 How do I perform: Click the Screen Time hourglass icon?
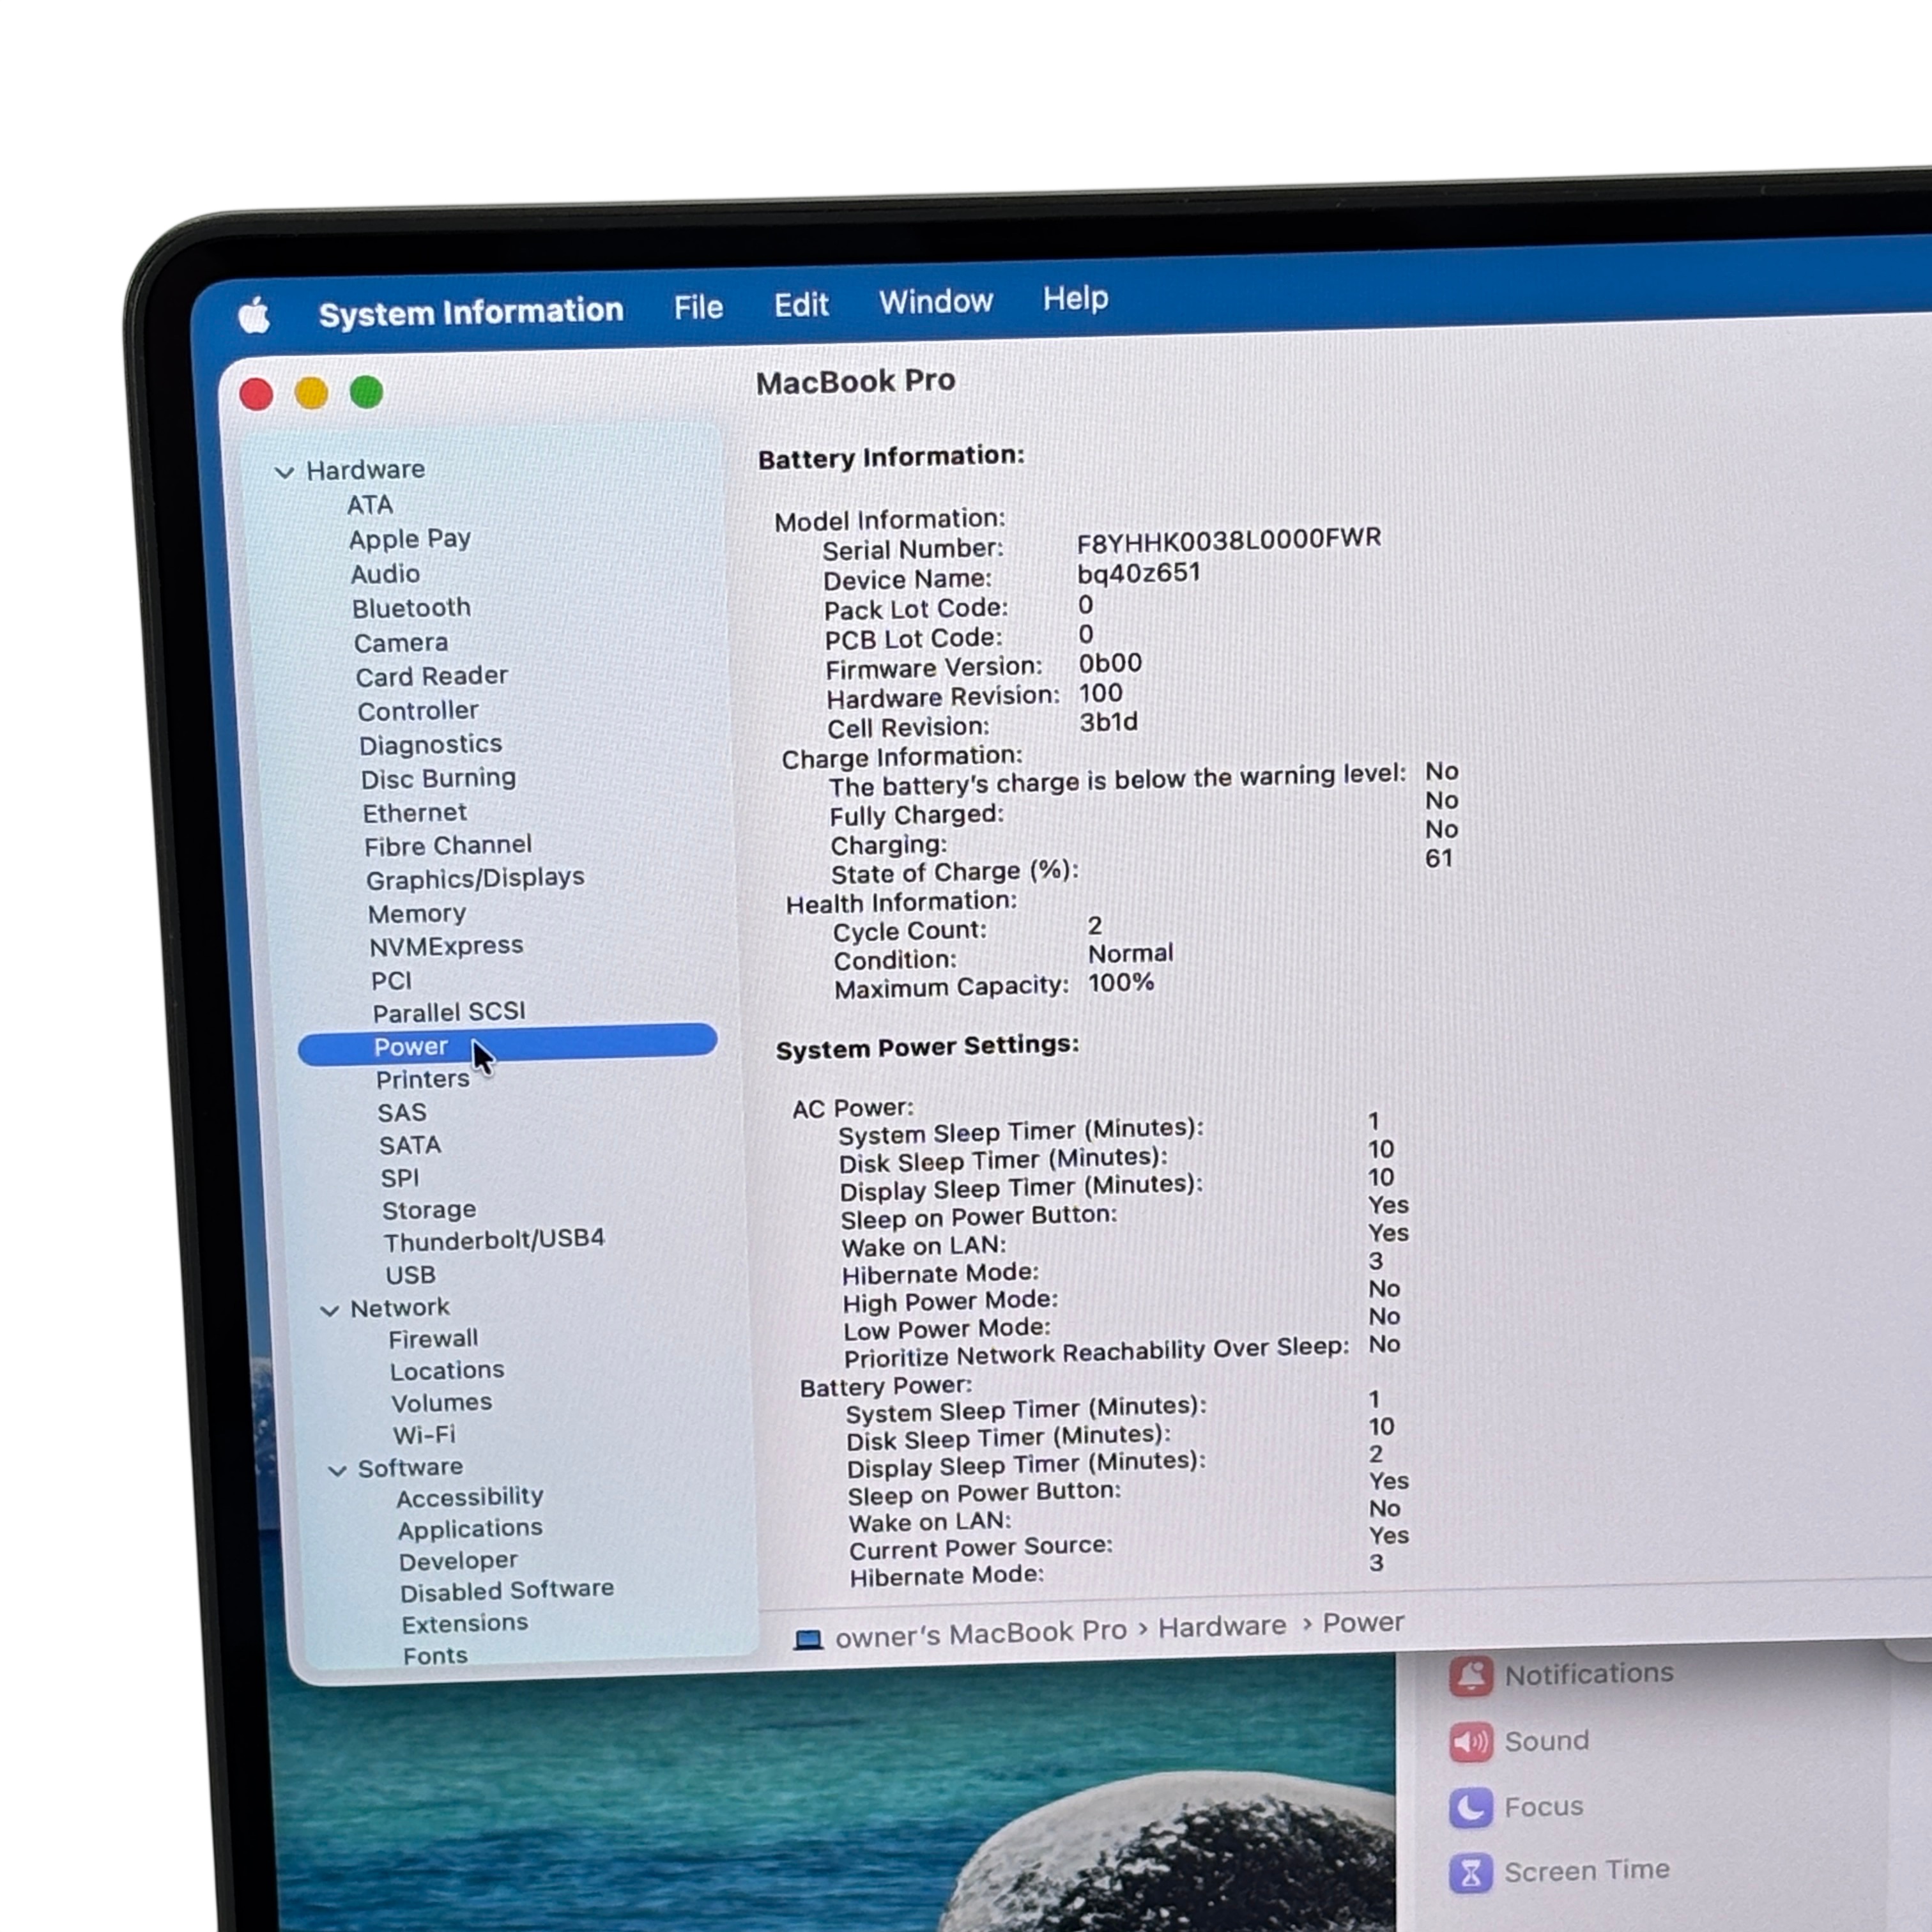1470,1872
